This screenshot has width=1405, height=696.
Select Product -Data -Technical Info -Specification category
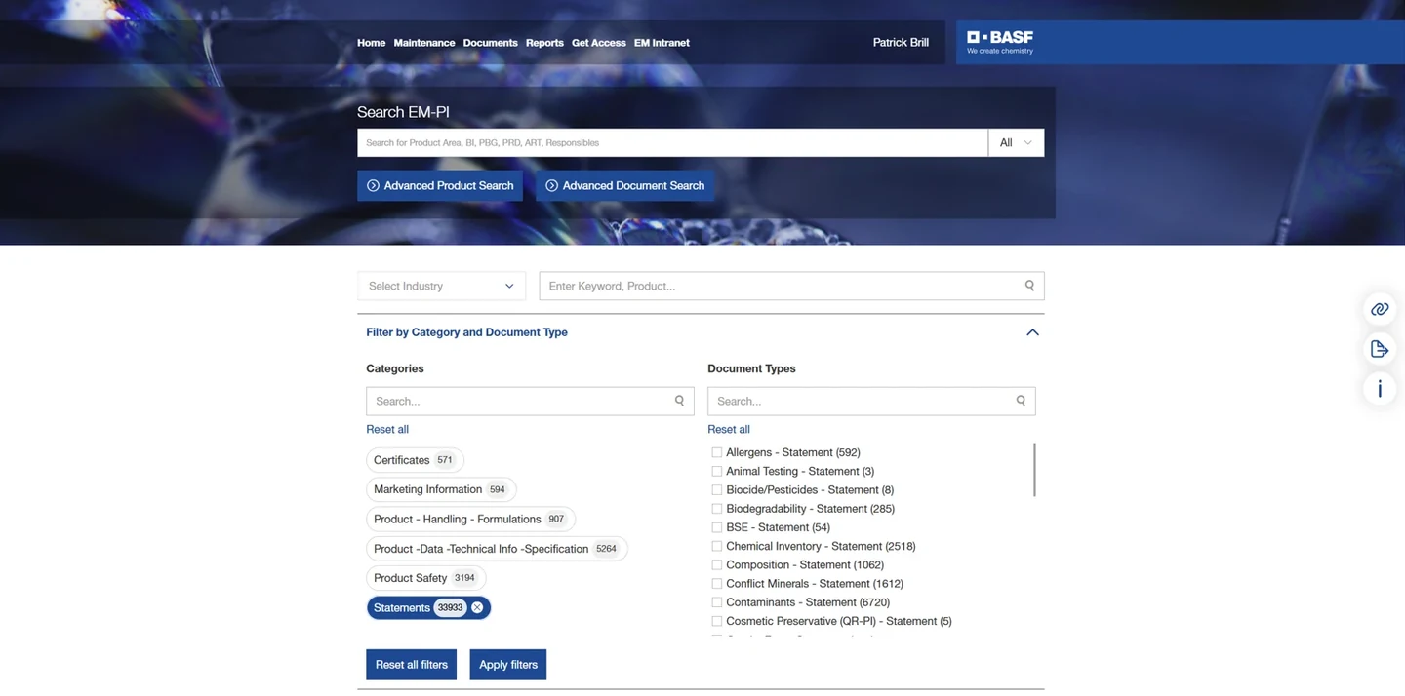497,549
